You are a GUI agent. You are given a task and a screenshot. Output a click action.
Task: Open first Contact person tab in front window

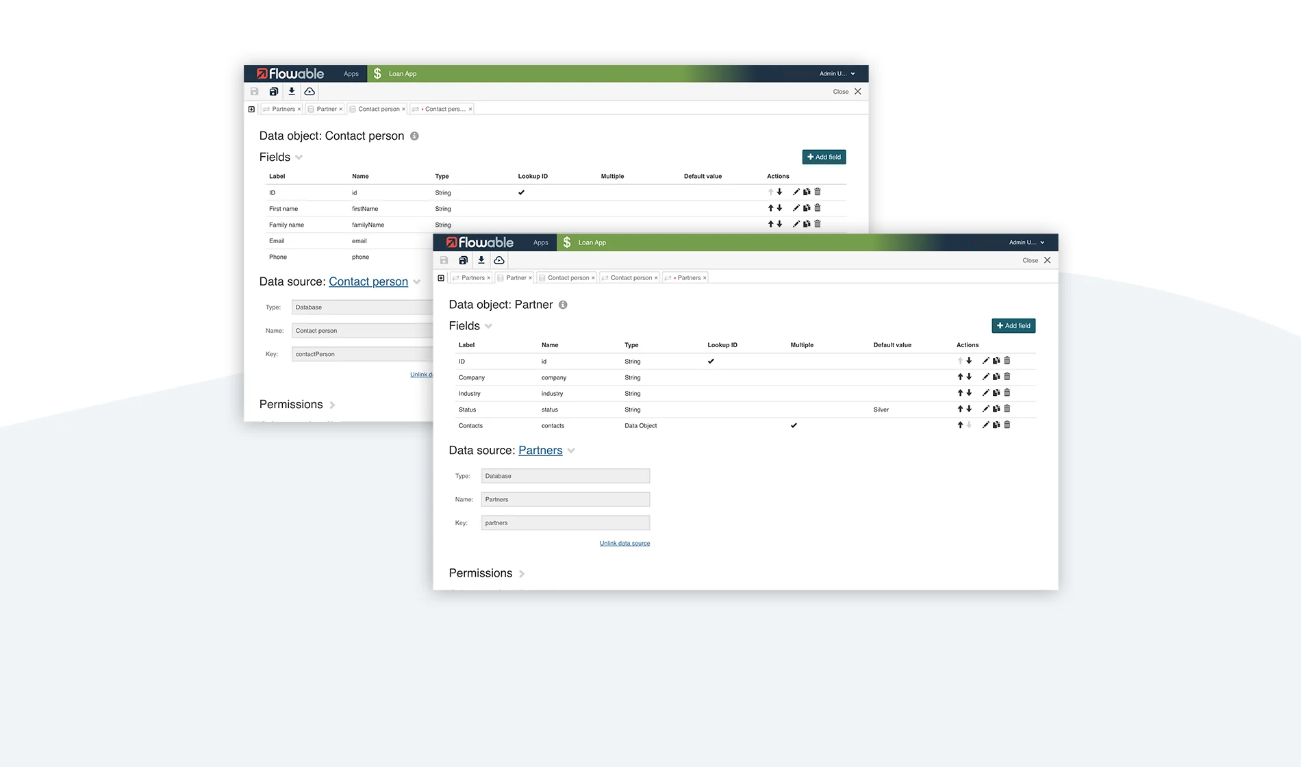567,278
